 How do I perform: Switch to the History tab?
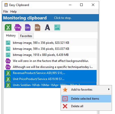pyautogui.click(x=11, y=35)
